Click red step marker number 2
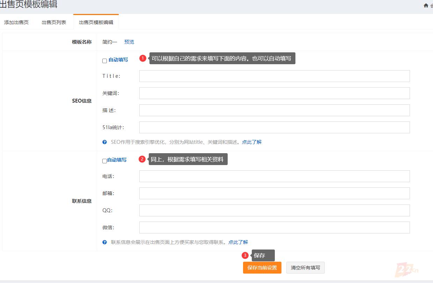The width and height of the screenshot is (433, 283). click(142, 159)
